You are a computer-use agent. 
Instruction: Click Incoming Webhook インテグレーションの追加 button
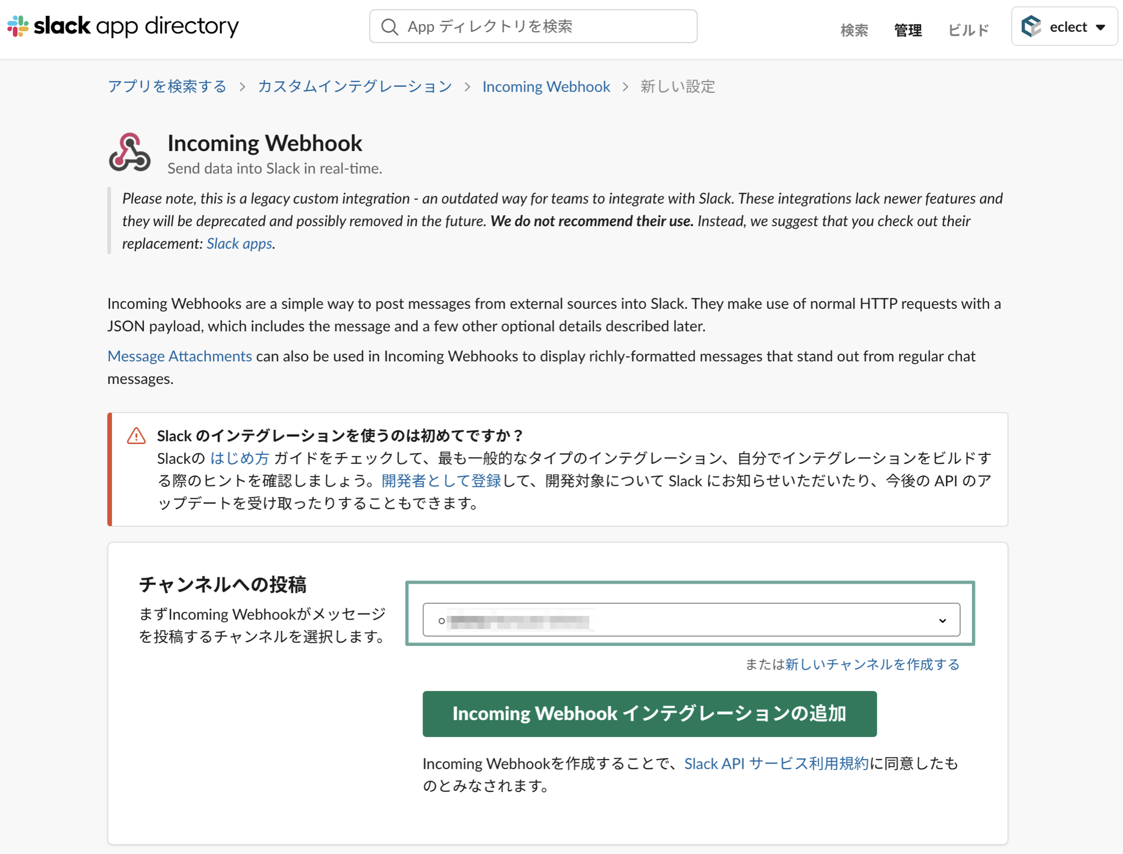click(x=649, y=714)
